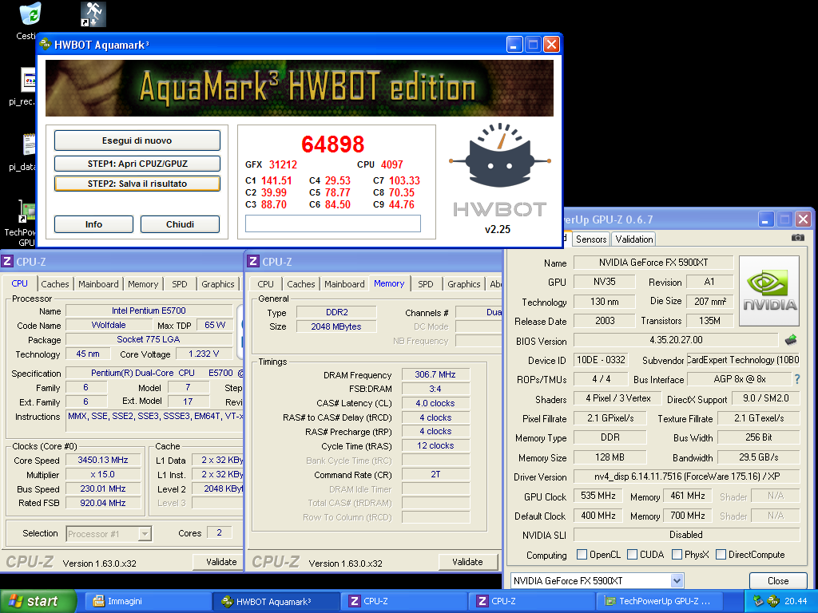Enable the DirectCompute checkbox

tap(721, 554)
